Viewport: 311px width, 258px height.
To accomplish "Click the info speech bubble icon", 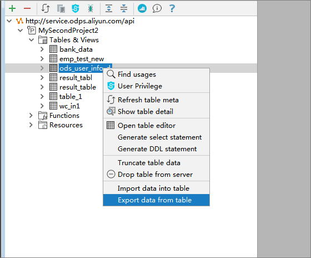I will (x=157, y=8).
